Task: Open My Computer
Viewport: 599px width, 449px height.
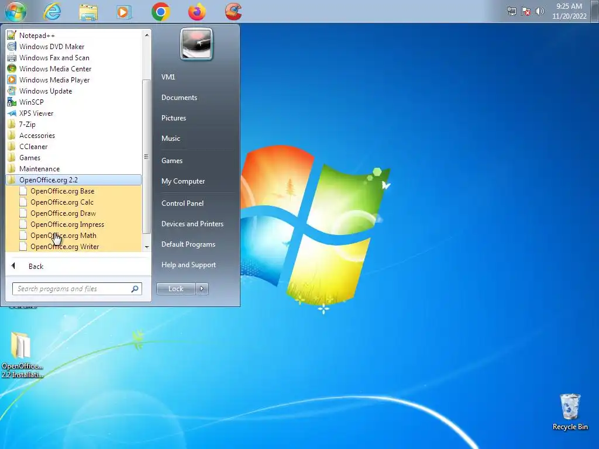Action: click(183, 181)
